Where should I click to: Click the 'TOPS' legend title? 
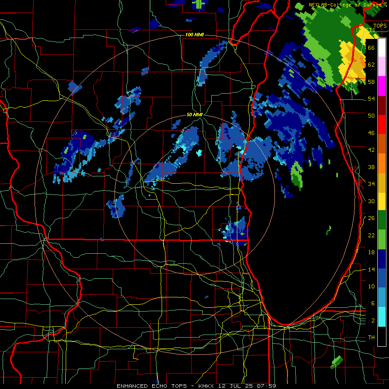(380, 26)
